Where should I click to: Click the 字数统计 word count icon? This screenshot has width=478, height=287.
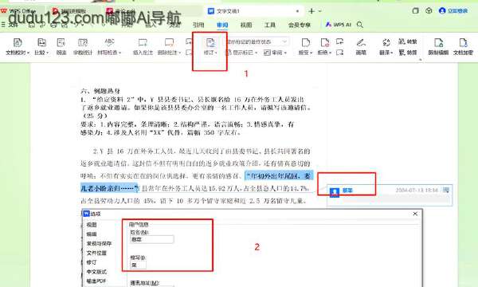coord(83,46)
